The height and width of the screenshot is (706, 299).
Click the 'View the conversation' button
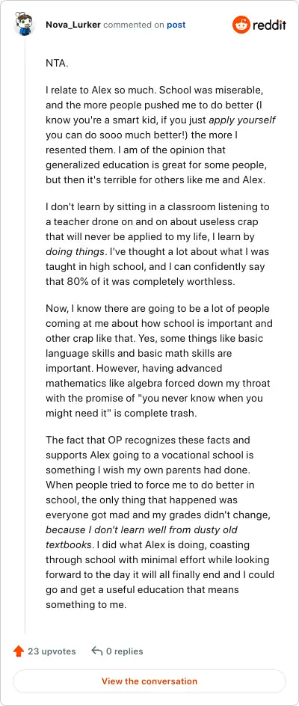[149, 681]
